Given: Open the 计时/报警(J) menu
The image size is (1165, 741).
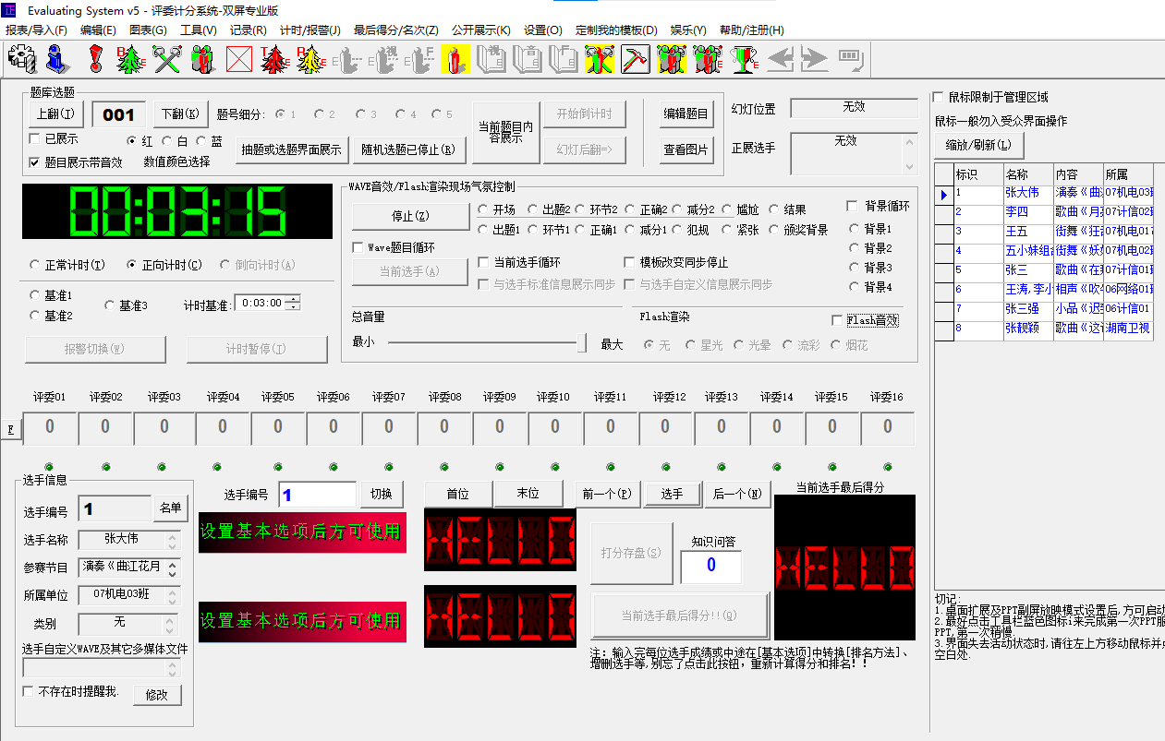Looking at the screenshot, I should coord(309,30).
